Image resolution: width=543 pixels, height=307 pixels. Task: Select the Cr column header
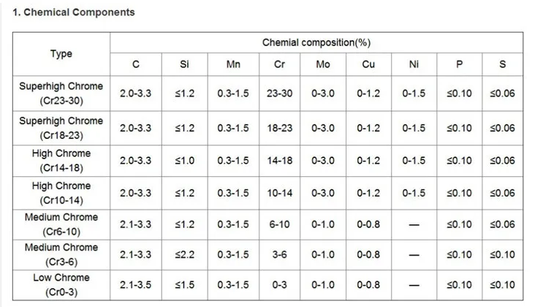tap(279, 64)
